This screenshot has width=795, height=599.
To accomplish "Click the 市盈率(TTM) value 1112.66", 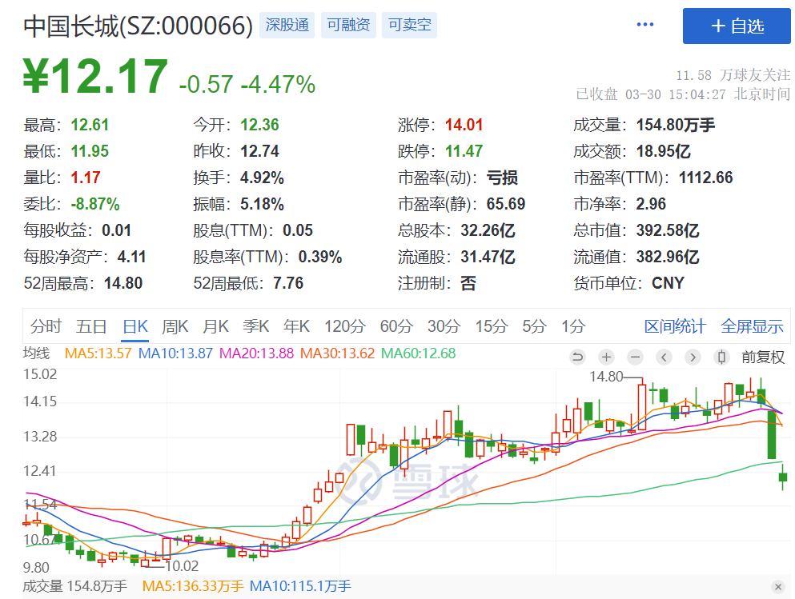I will coord(706,178).
